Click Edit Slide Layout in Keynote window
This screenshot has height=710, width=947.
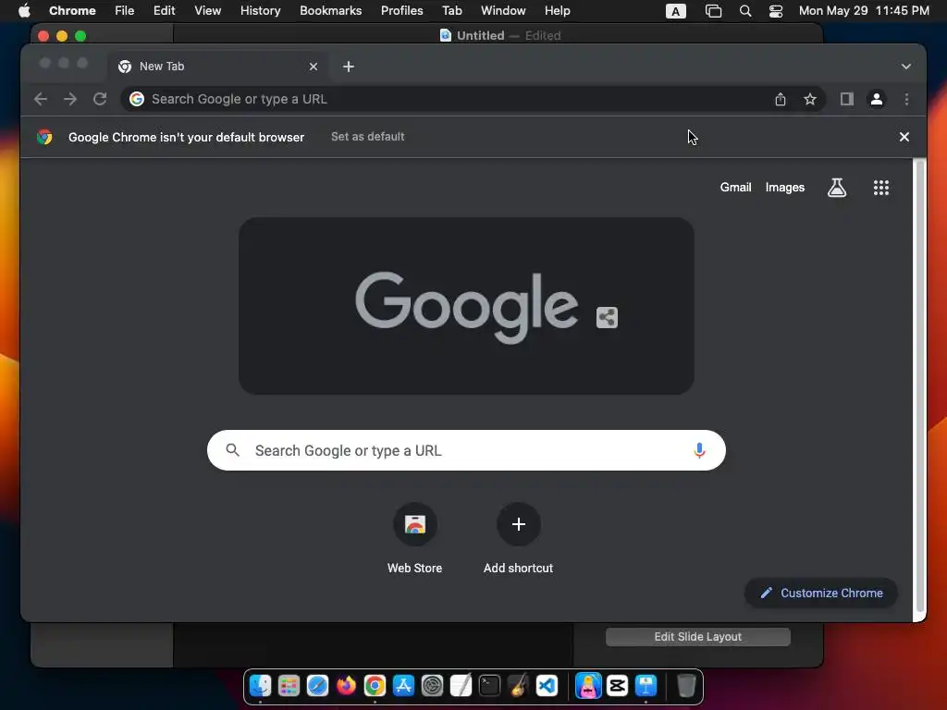coord(697,637)
